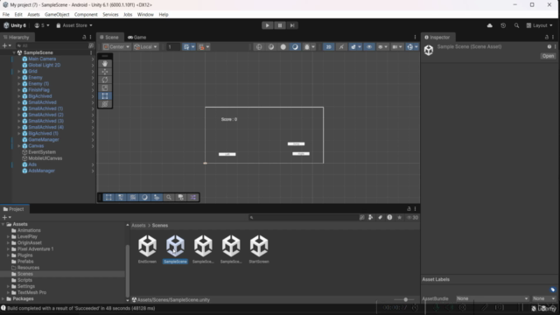This screenshot has width=560, height=315.
Task: Toggle scene visibility eye button
Action: 369,46
